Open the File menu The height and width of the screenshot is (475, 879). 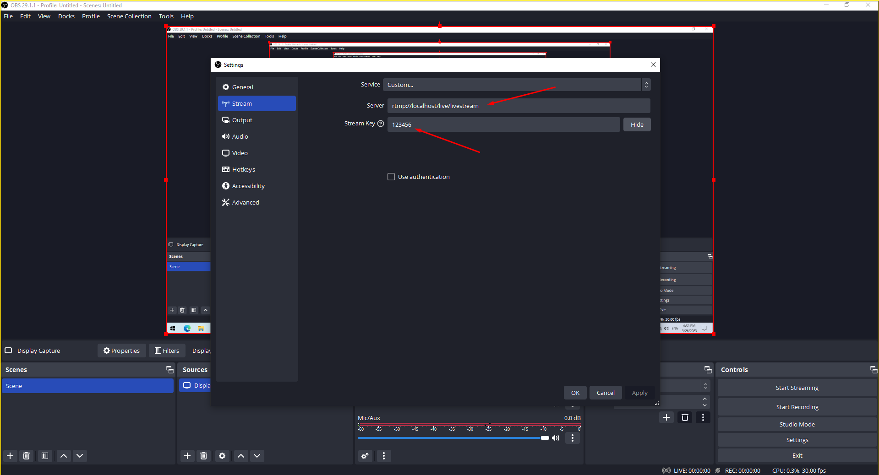coord(8,16)
